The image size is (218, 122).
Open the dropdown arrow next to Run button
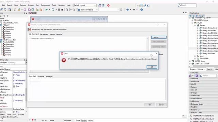(50, 10)
